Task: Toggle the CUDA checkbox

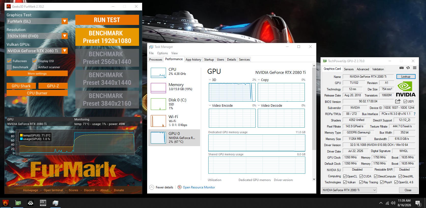Action: [361, 176]
